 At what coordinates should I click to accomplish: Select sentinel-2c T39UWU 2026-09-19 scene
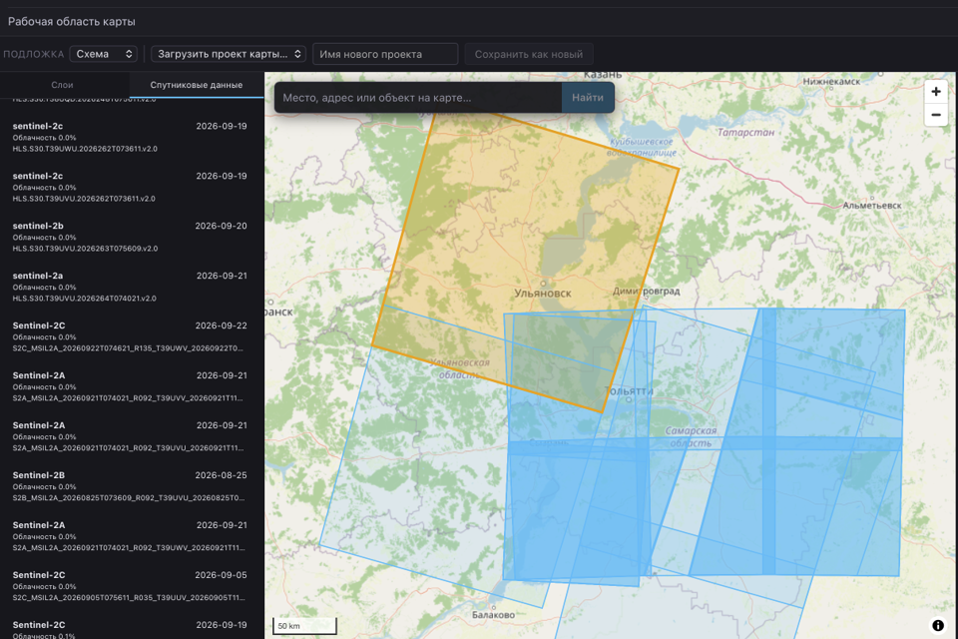(x=130, y=137)
